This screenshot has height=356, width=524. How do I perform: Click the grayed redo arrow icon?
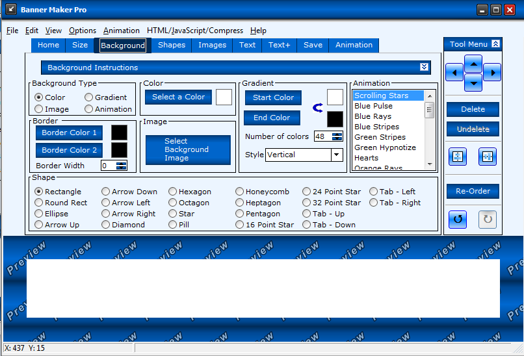tap(488, 220)
